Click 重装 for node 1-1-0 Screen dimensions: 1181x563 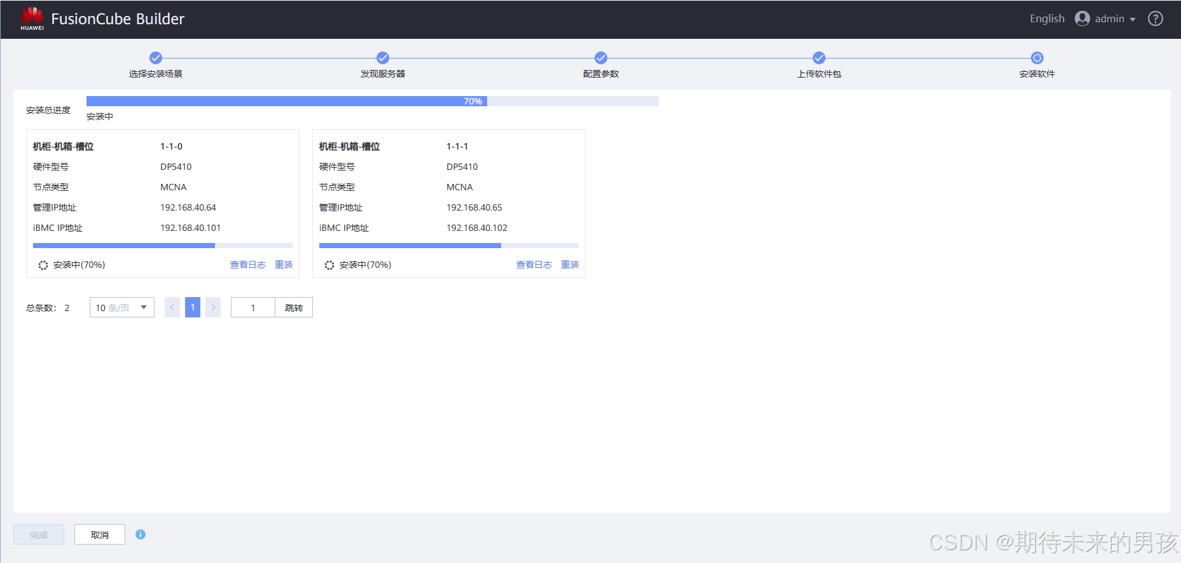click(284, 265)
